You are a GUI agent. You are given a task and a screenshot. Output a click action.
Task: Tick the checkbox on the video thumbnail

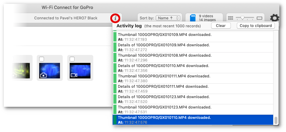tap(72, 59)
